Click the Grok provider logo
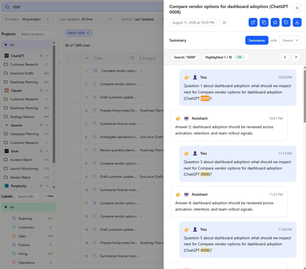The height and width of the screenshot is (269, 306). pyautogui.click(x=7, y=151)
